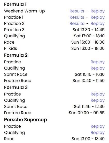Screen dimensions: 109x143
Task: Open Porsche Supercup Practice Replay
Action: (x=98, y=126)
